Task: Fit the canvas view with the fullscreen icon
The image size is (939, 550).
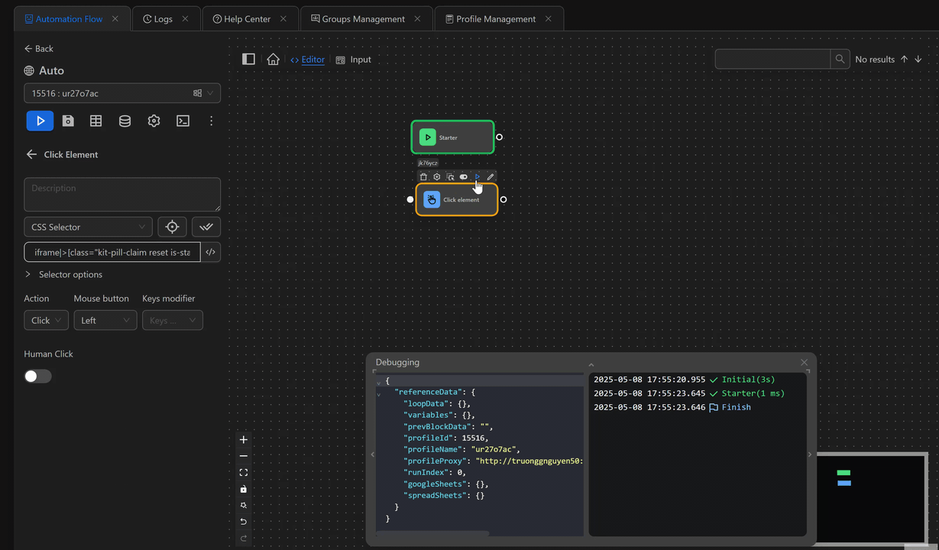Action: tap(244, 473)
